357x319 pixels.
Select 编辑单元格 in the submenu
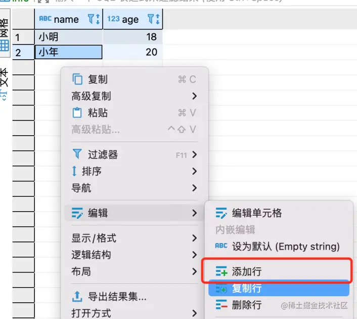pos(279,213)
